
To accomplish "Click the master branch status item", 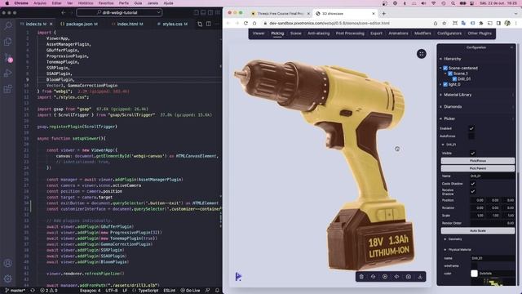I will (x=15, y=291).
